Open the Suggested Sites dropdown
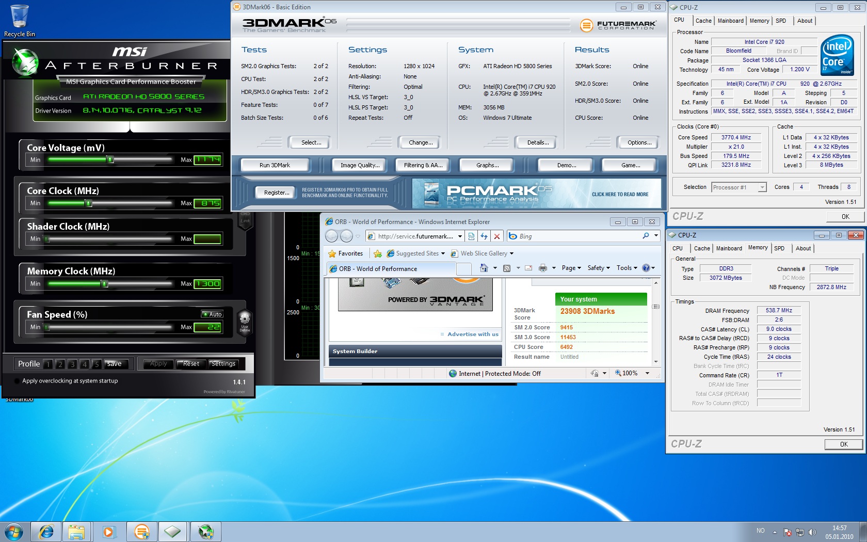Image resolution: width=867 pixels, height=542 pixels. [443, 253]
